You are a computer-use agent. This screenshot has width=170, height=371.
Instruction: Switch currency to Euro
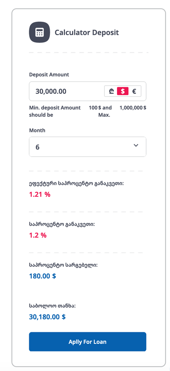pos(134,91)
